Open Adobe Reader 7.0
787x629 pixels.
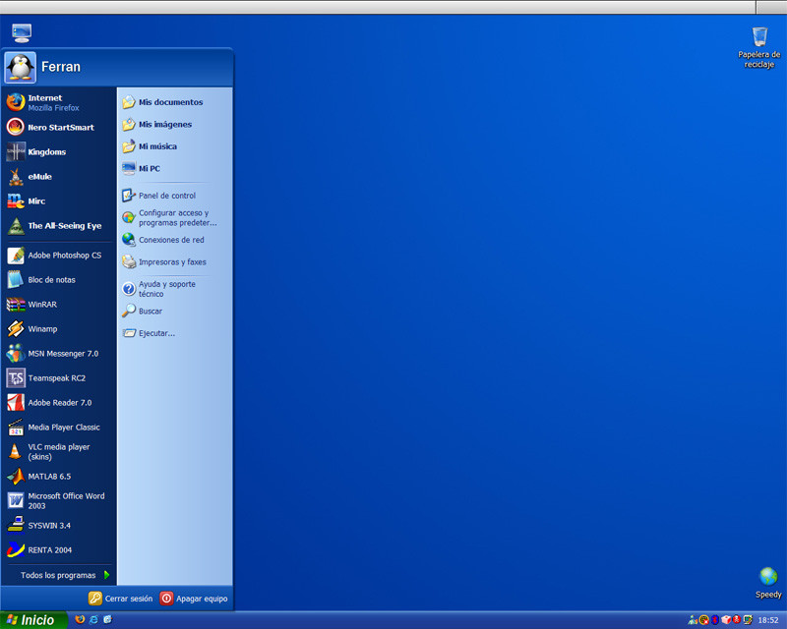[58, 402]
